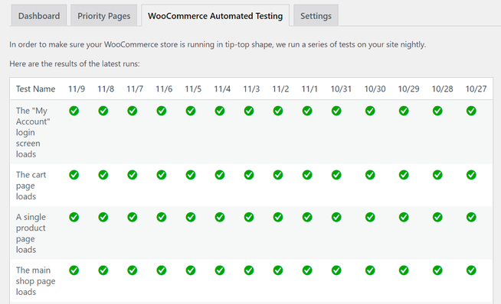Select the WooCommerce Automated Testing tab
The image size is (501, 304).
coord(215,15)
